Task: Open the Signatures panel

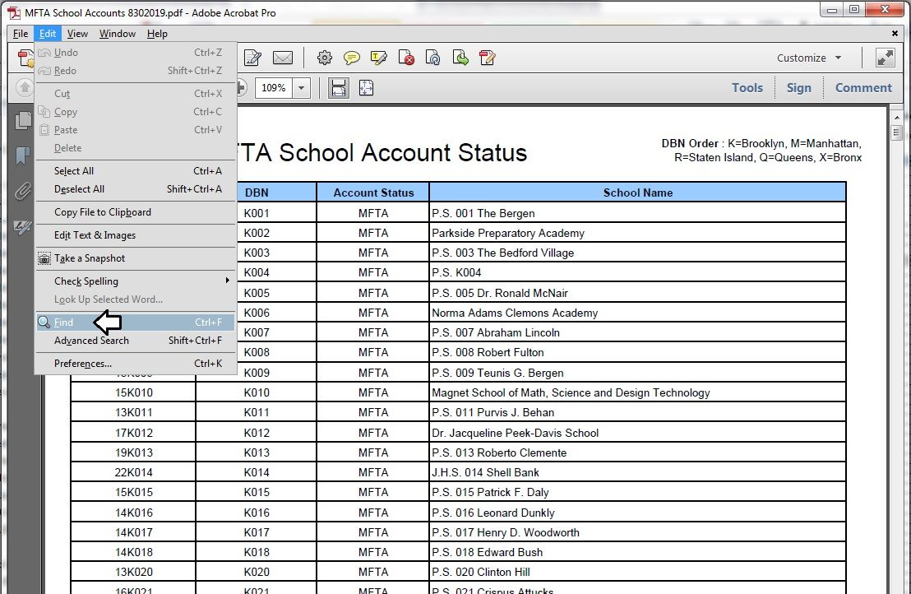Action: (x=23, y=227)
